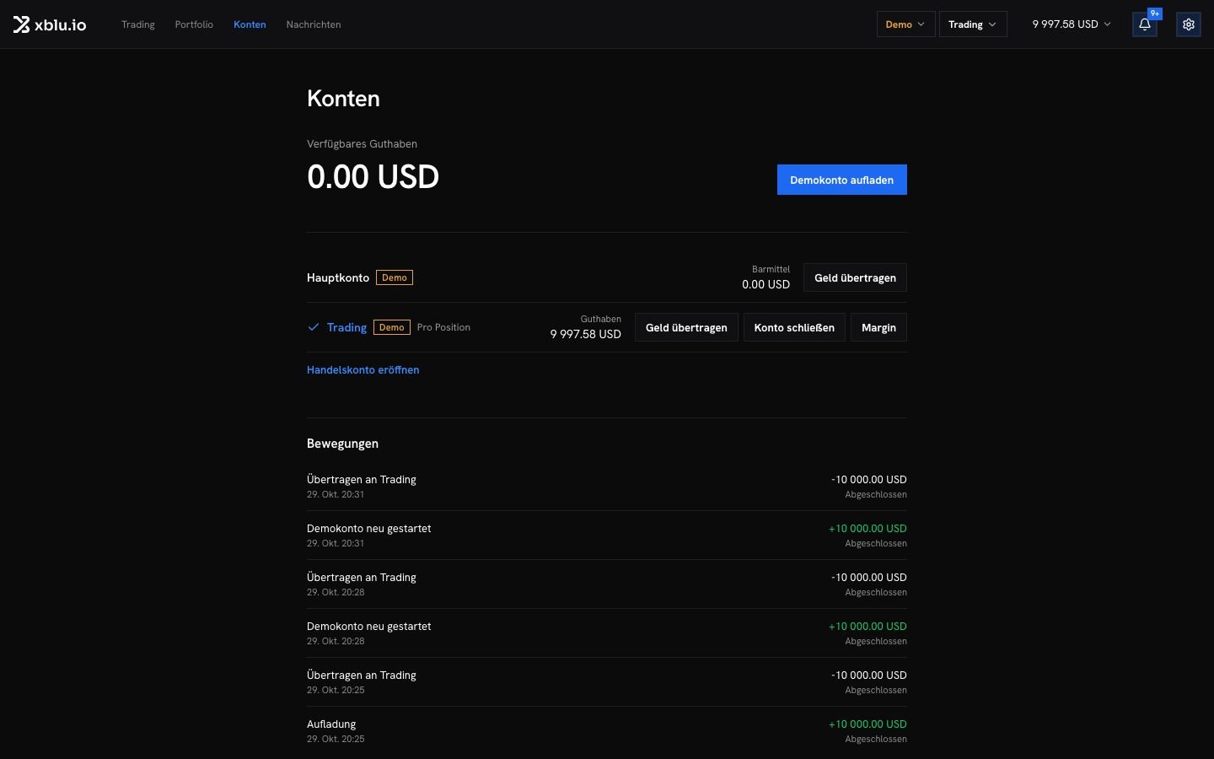Go to the Trading nav tab
This screenshot has width=1214, height=759.
[138, 24]
